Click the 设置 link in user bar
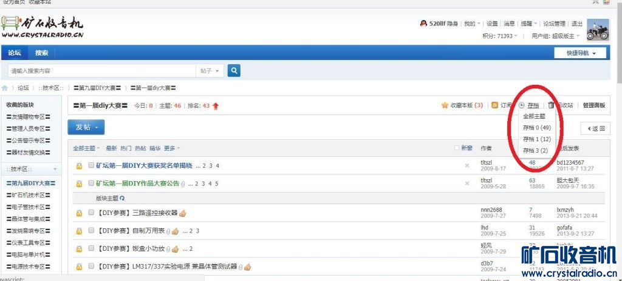622x281 pixels. 492,24
